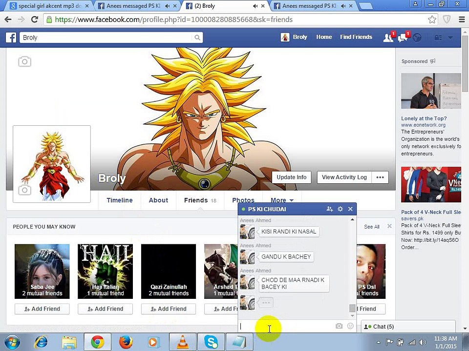Screen dimensions: 469x351
Task: Bookmark page with star icon
Action: 432,19
